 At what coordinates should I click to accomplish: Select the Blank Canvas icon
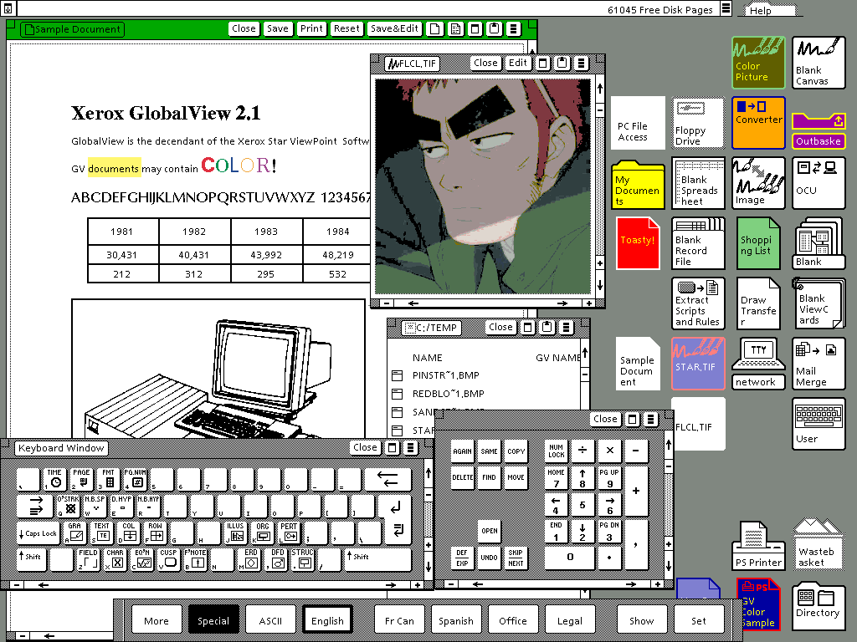818,62
